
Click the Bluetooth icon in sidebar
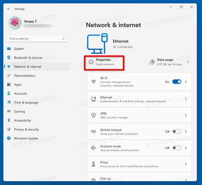[x=9, y=57]
